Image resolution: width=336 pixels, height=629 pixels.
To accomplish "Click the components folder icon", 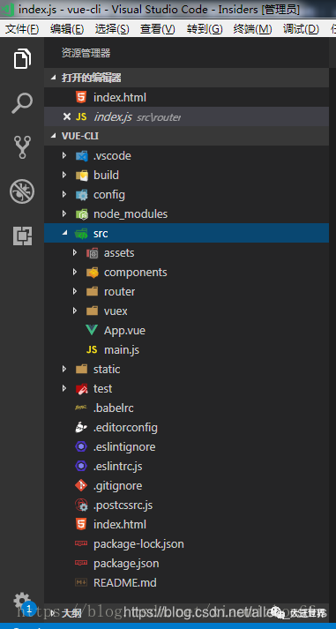I will [93, 273].
